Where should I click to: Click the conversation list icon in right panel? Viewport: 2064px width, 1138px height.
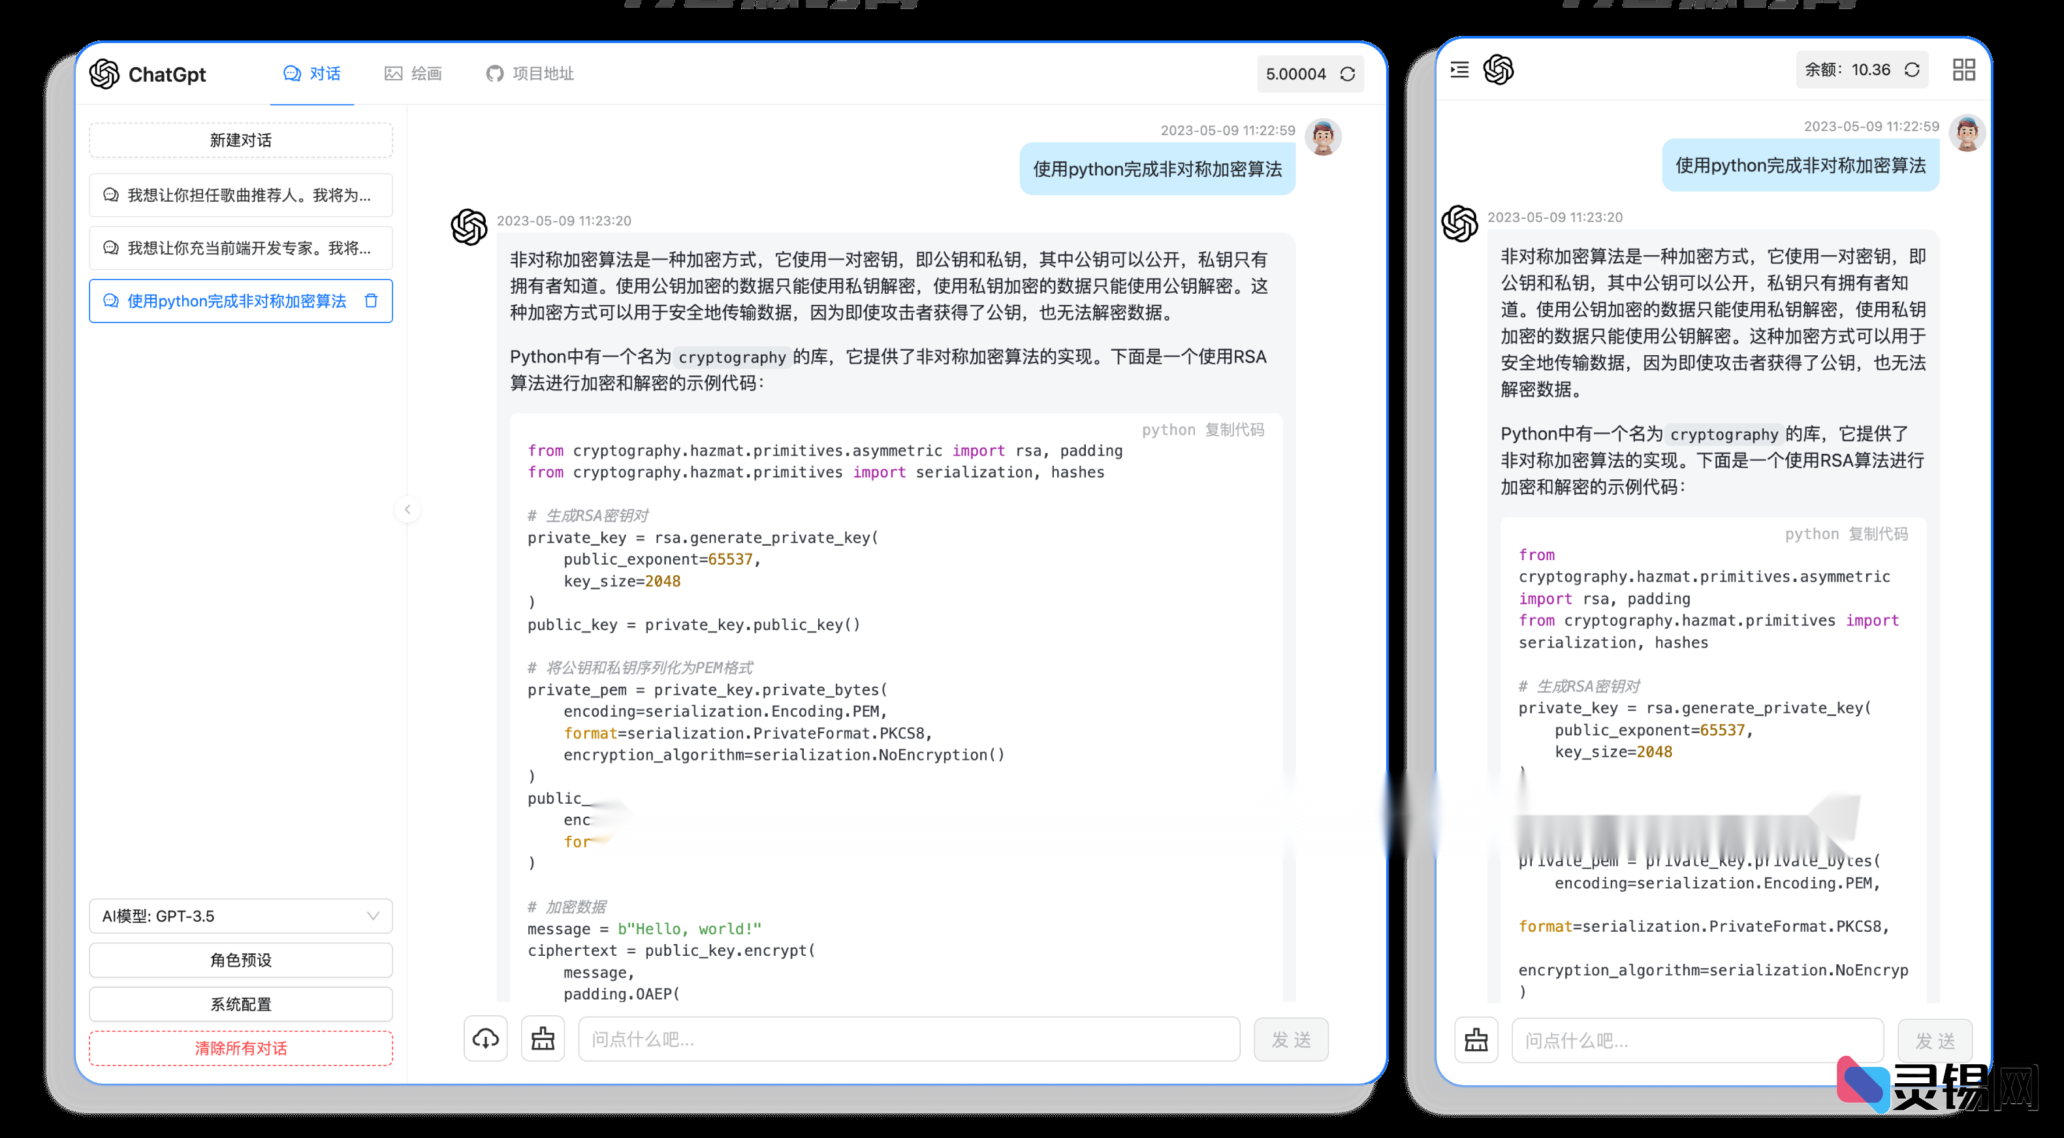tap(1459, 71)
